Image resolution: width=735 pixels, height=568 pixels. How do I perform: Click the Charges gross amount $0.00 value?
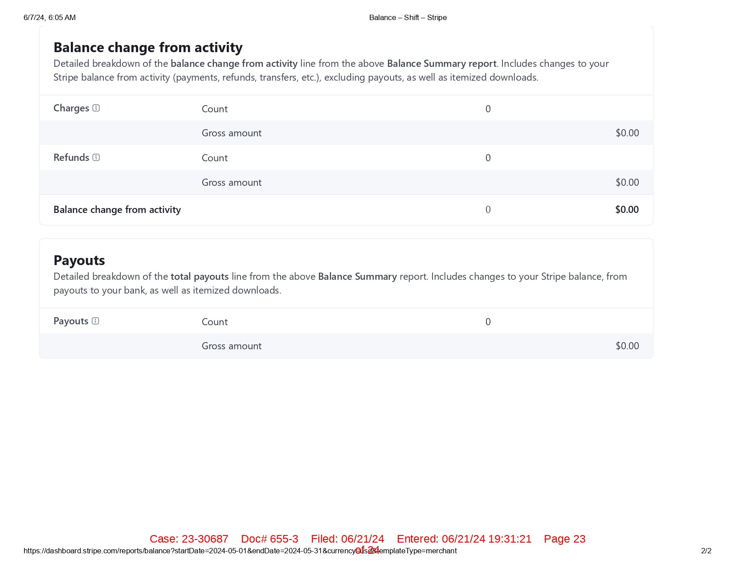click(x=627, y=133)
